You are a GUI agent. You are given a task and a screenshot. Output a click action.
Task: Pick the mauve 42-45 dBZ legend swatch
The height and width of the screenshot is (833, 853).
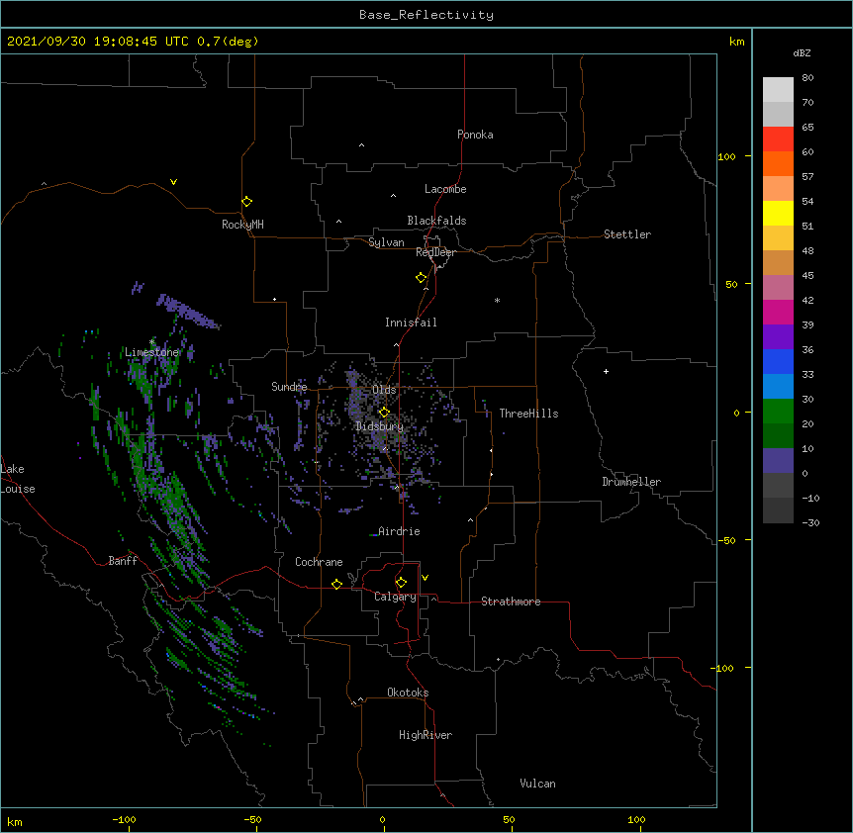point(778,288)
